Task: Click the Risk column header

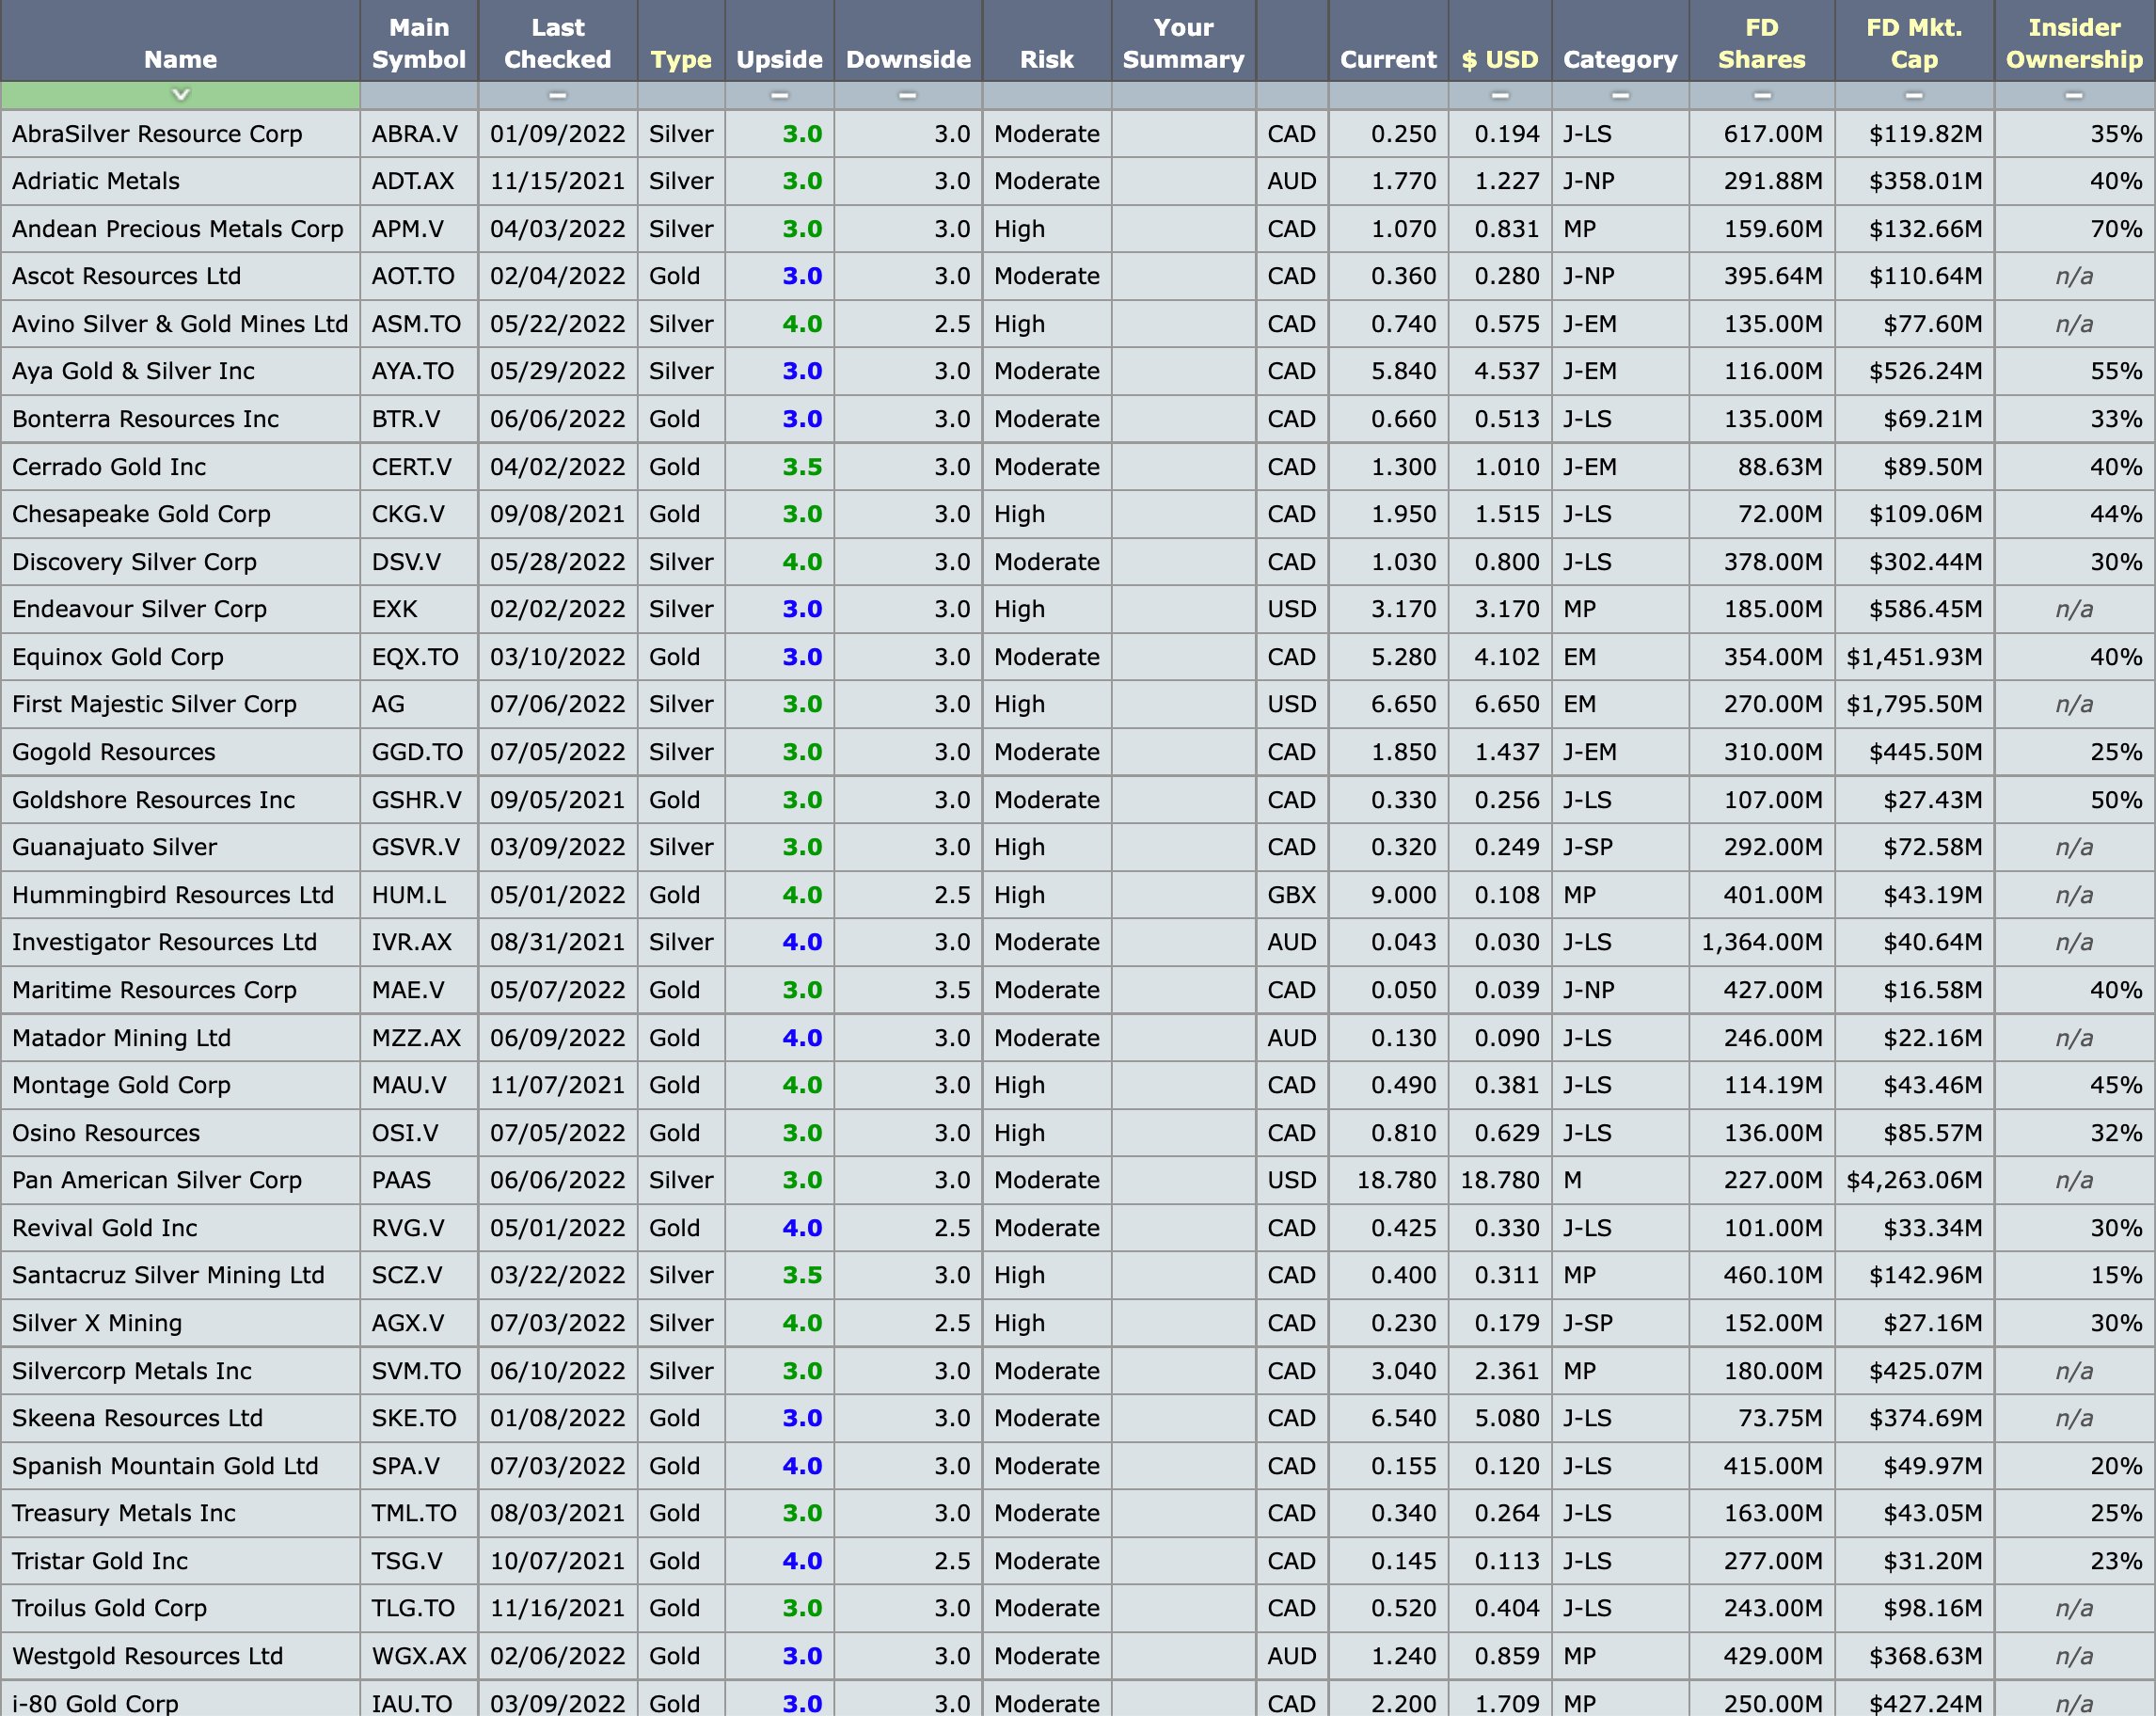Action: tap(1046, 59)
